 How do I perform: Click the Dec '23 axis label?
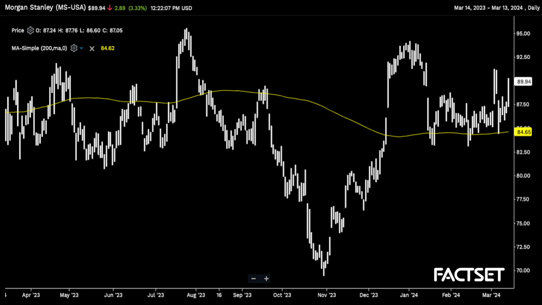click(368, 295)
